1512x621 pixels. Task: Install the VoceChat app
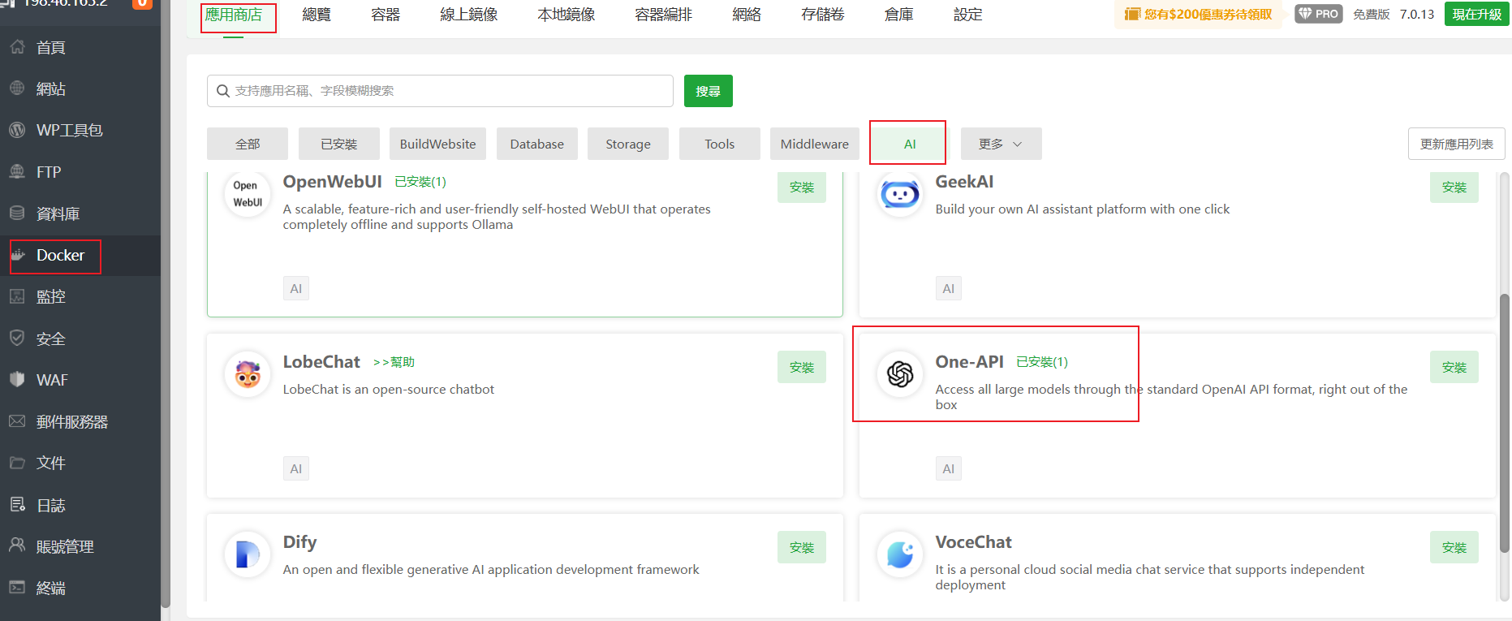click(1454, 547)
